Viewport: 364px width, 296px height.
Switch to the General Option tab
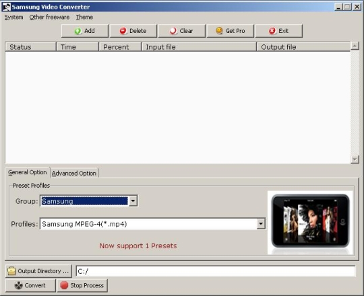(28, 172)
